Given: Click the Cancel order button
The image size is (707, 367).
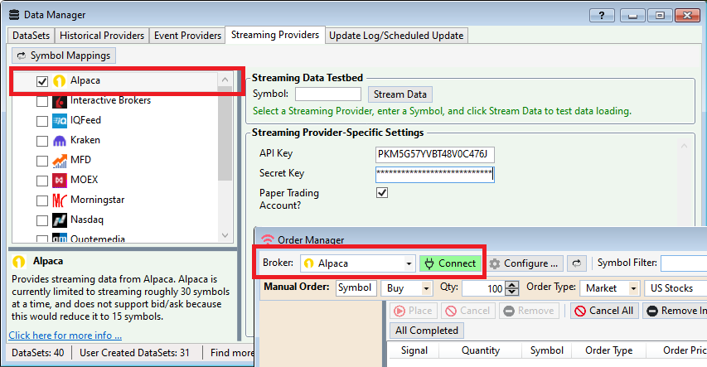Looking at the screenshot, I should tap(467, 311).
